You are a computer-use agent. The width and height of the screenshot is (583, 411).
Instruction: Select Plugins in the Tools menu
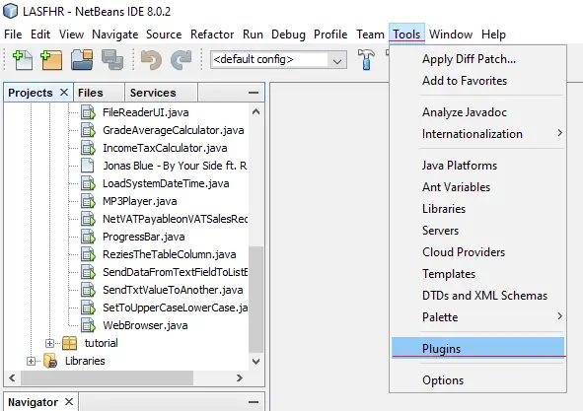[477, 348]
